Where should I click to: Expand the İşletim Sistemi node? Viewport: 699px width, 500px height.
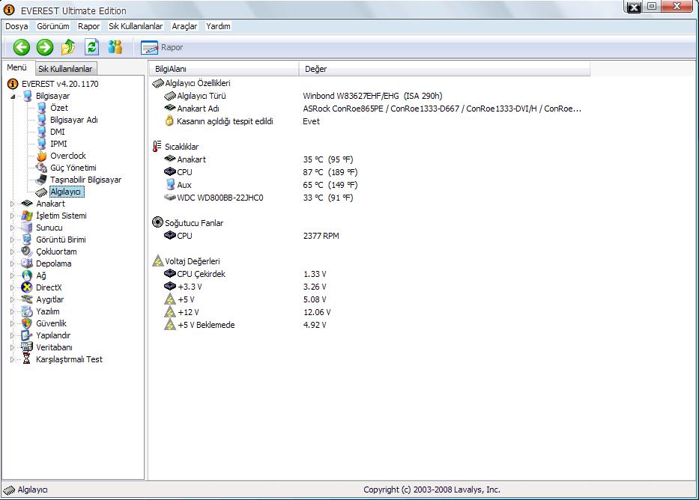click(13, 216)
